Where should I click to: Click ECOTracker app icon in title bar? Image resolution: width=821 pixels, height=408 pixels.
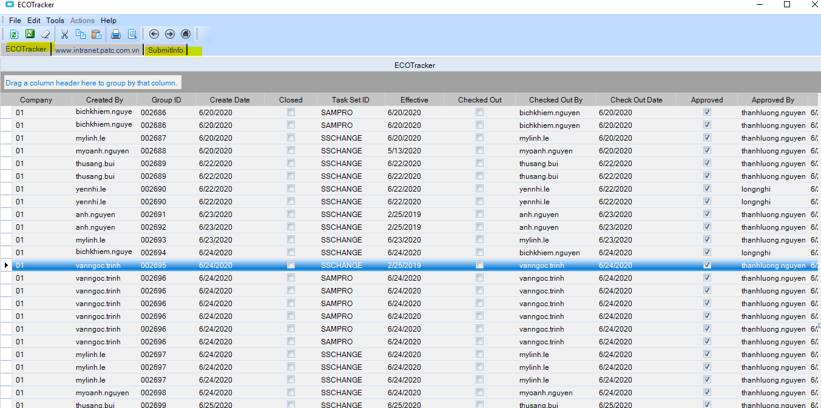[9, 5]
